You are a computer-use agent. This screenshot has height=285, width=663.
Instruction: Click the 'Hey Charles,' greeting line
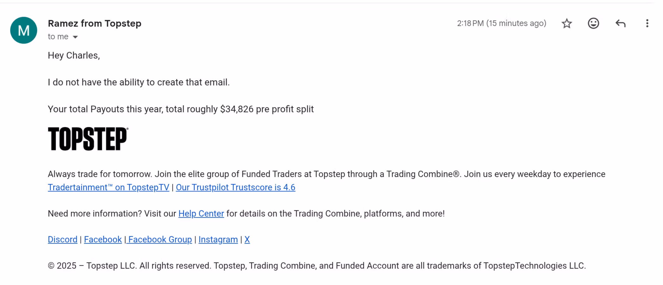tap(74, 55)
